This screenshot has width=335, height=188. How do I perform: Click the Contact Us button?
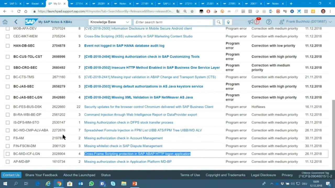[x=11, y=175]
